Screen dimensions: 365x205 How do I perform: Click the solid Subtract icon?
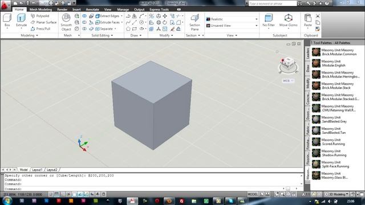(x=84, y=22)
